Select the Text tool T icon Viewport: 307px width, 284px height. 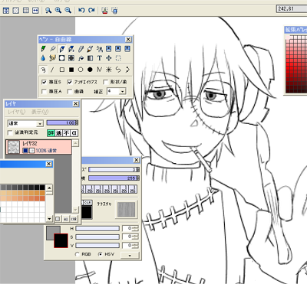tap(100, 58)
